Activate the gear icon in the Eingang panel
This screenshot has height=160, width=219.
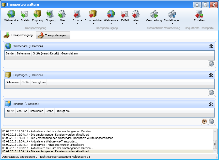pyautogui.click(x=211, y=121)
